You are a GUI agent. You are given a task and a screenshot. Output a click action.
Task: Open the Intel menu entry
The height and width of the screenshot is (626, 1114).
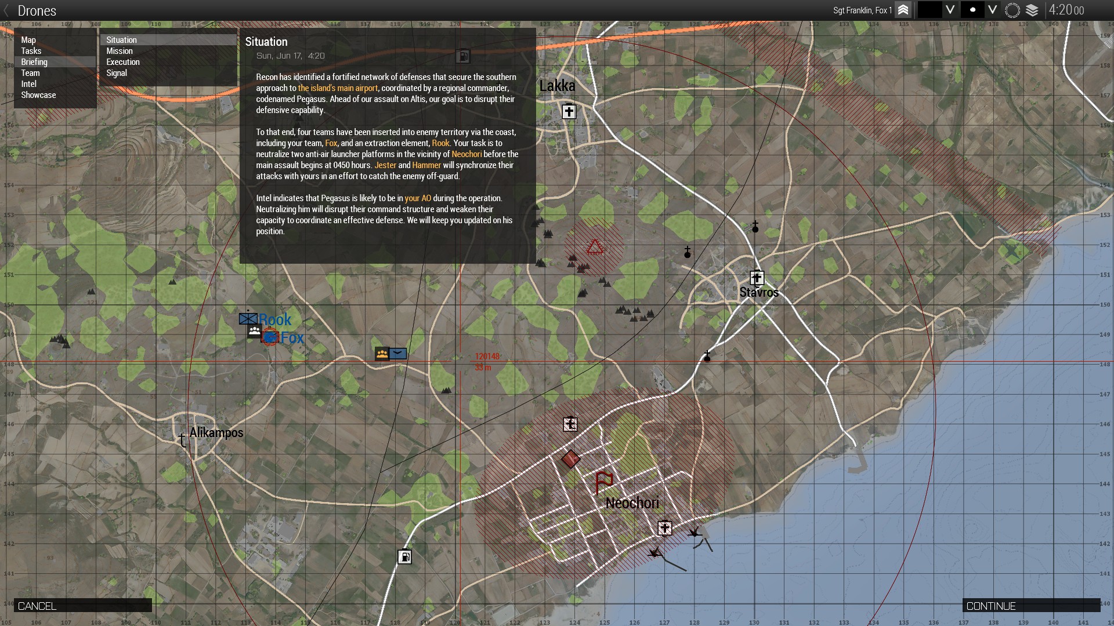[x=29, y=84]
